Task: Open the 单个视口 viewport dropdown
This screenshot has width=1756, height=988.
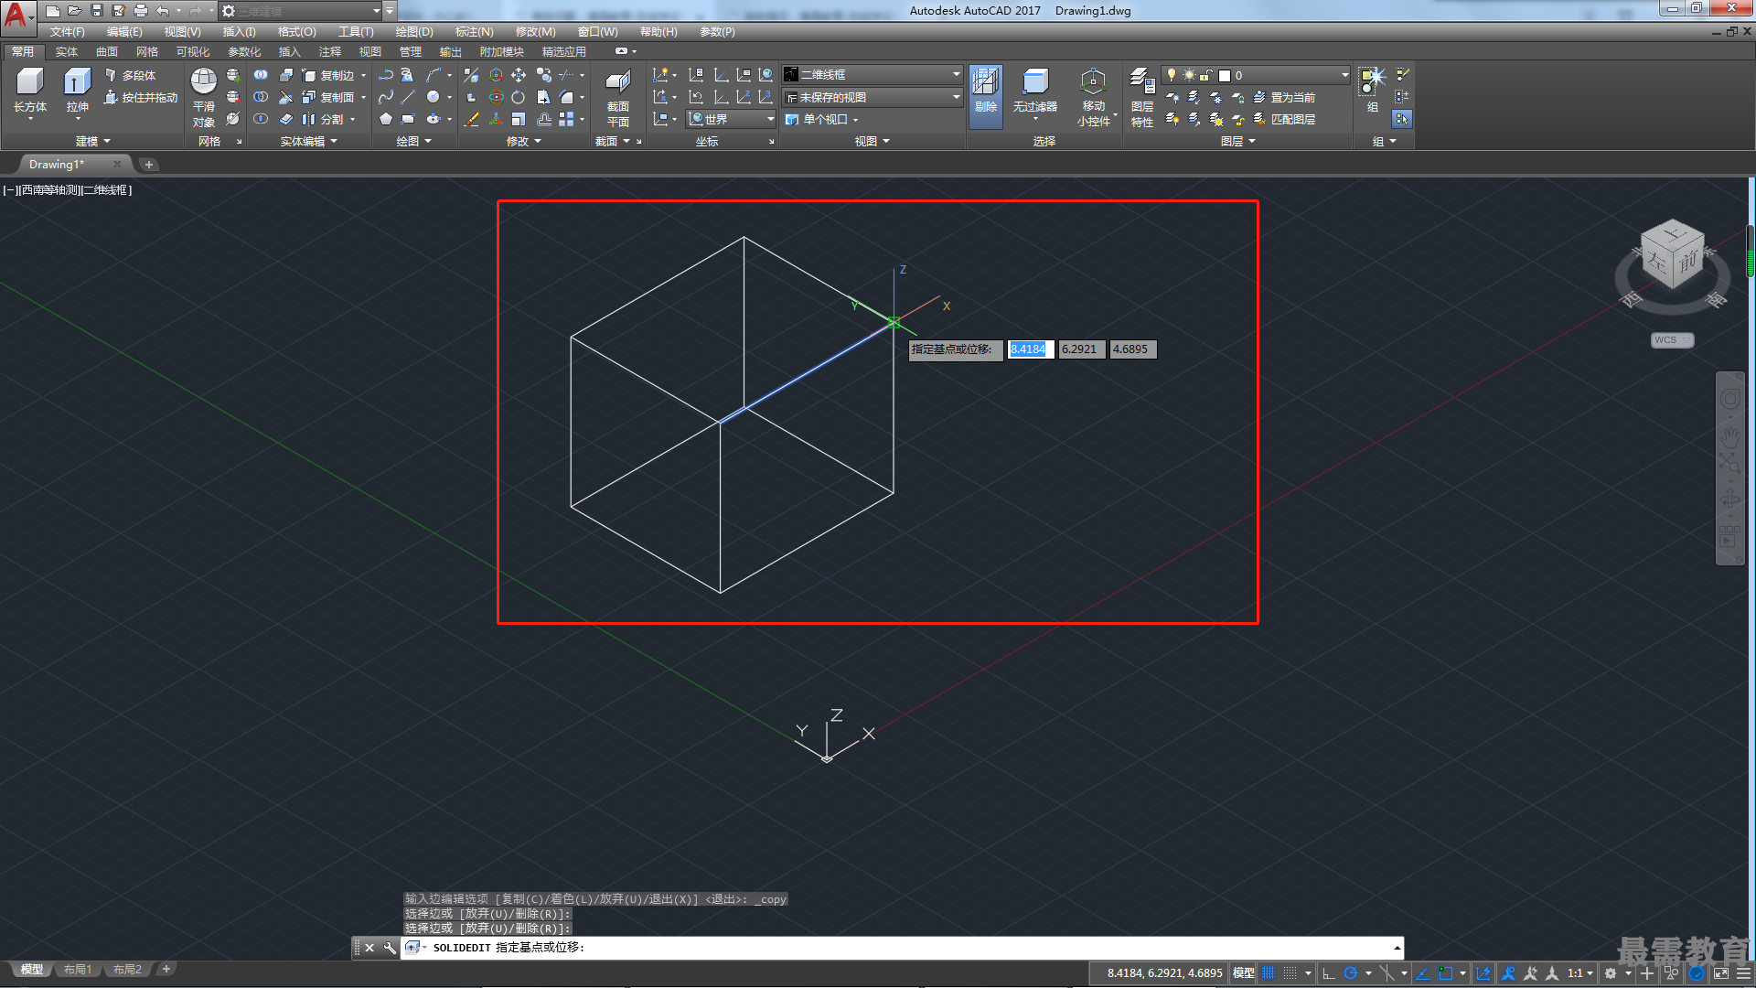Action: pos(822,119)
